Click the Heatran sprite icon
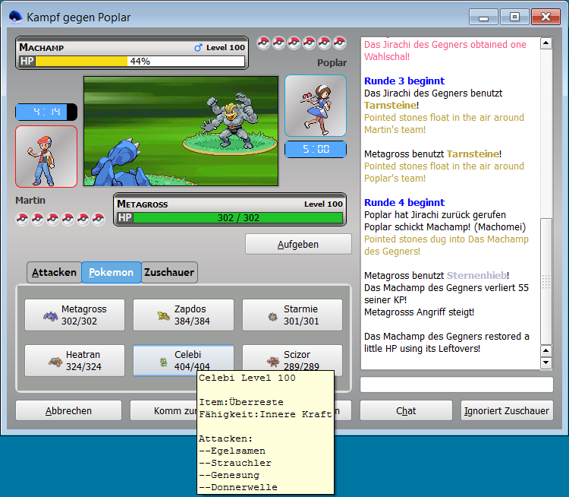 [55, 361]
